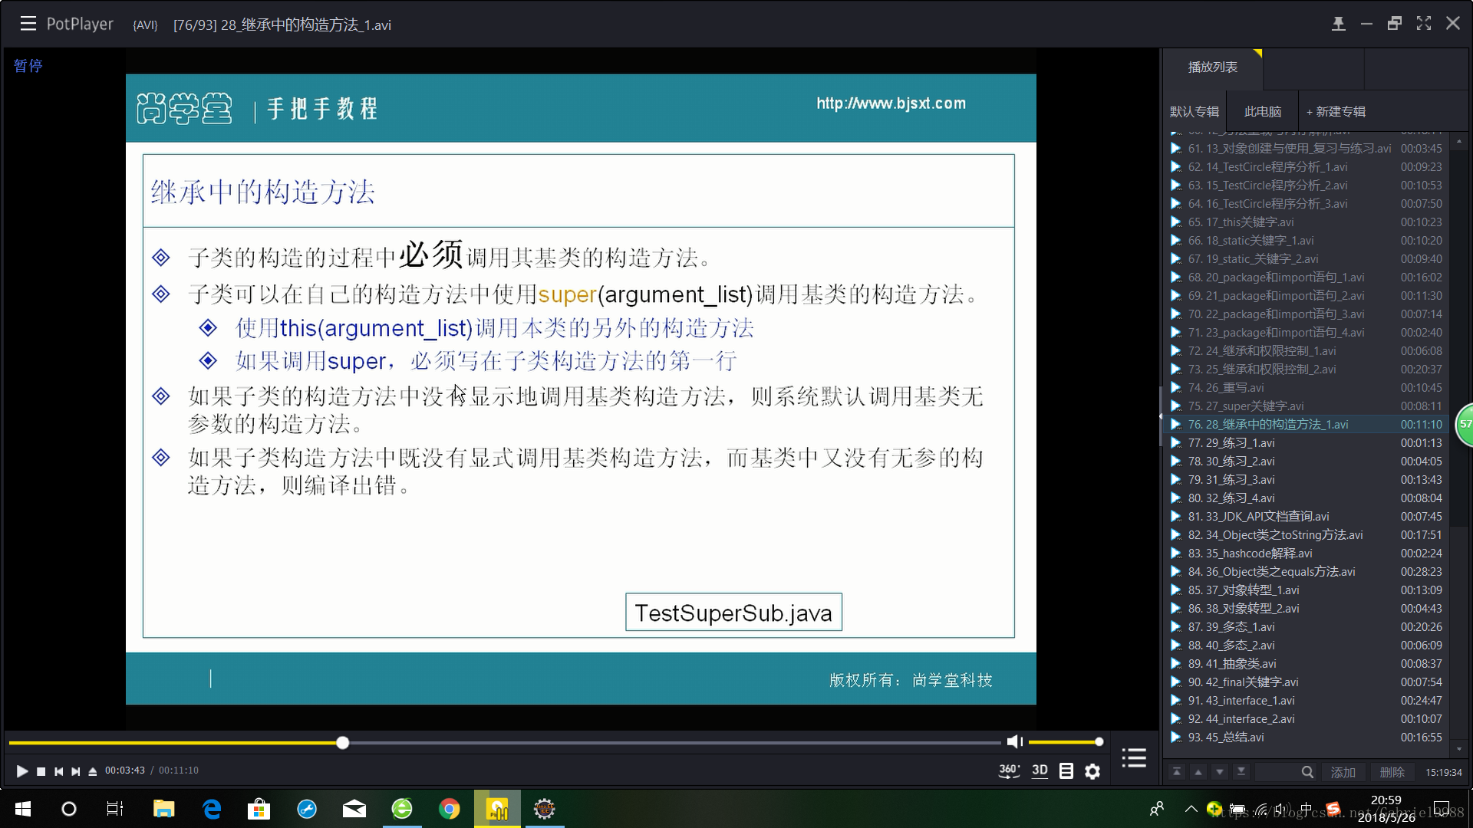Select playlist item 89. 41_抽象类.avi
Viewport: 1473px width, 828px height.
(1308, 664)
